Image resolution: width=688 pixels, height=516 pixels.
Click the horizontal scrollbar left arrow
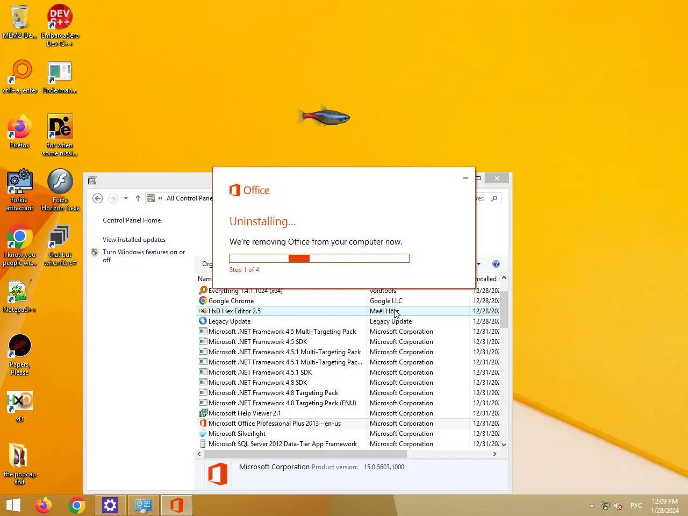[x=199, y=454]
